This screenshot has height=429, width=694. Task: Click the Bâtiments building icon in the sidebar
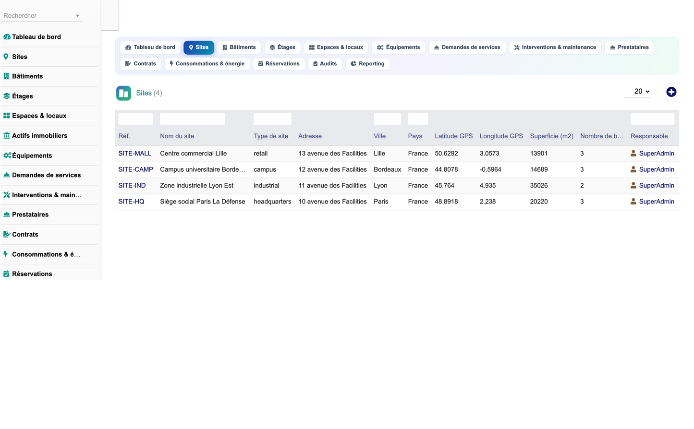[6, 76]
